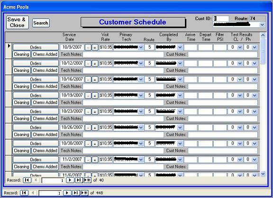
Task: Jump to last record in outer navigator of 448
Action: pos(76,193)
